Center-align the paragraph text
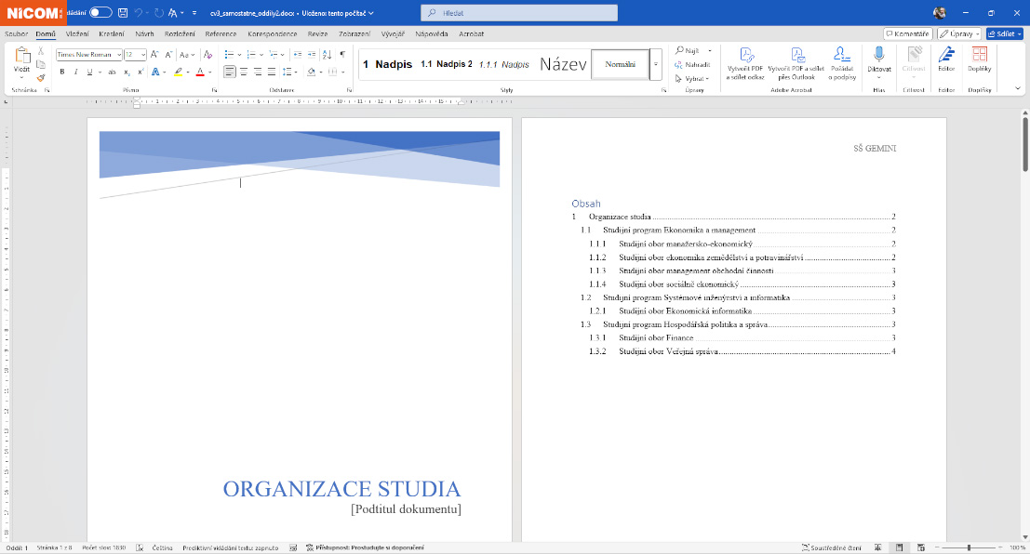Screen dimensions: 1030x554 tap(244, 72)
